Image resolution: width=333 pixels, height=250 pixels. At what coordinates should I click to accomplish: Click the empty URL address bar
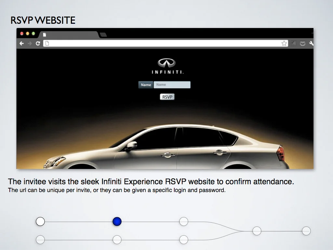pos(166,43)
